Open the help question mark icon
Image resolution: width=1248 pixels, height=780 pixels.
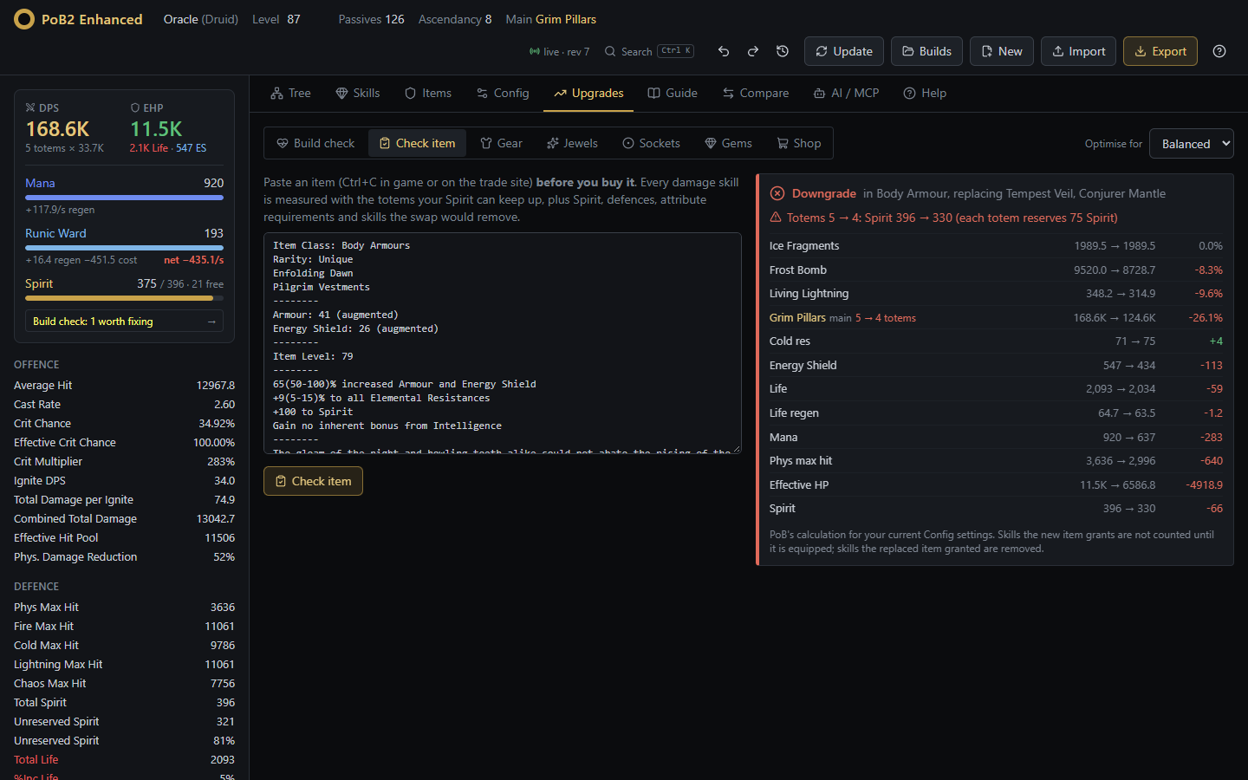pyautogui.click(x=1219, y=51)
